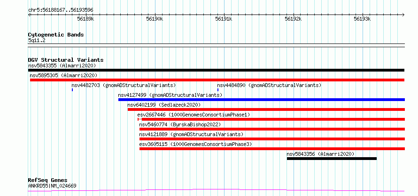Image resolution: width=418 pixels, height=196 pixels.
Task: Click the 5q11.2 cytogenetic band label
Action: (x=36, y=41)
